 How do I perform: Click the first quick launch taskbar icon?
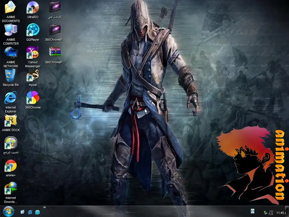coord(23,212)
